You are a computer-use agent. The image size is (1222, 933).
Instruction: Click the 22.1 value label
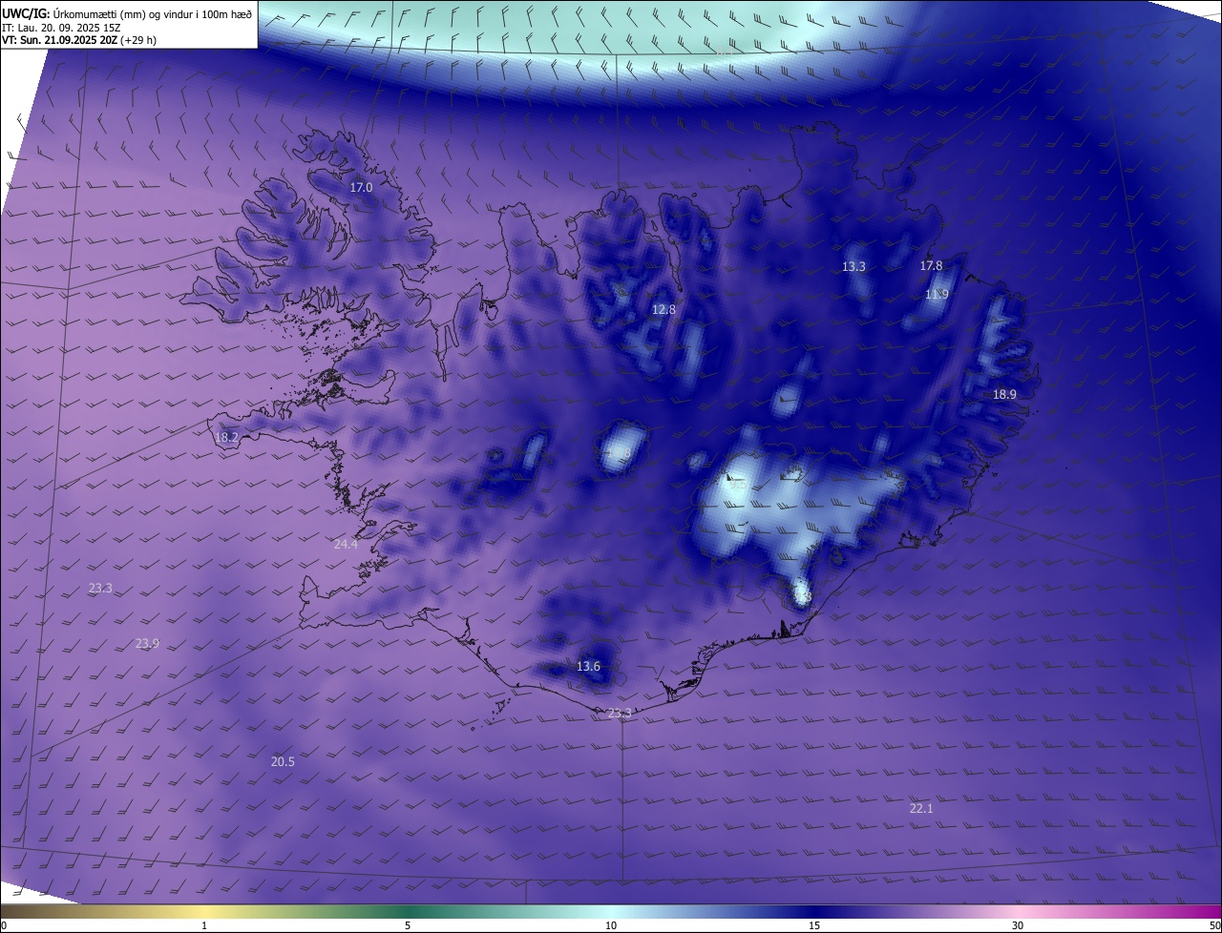coord(920,809)
